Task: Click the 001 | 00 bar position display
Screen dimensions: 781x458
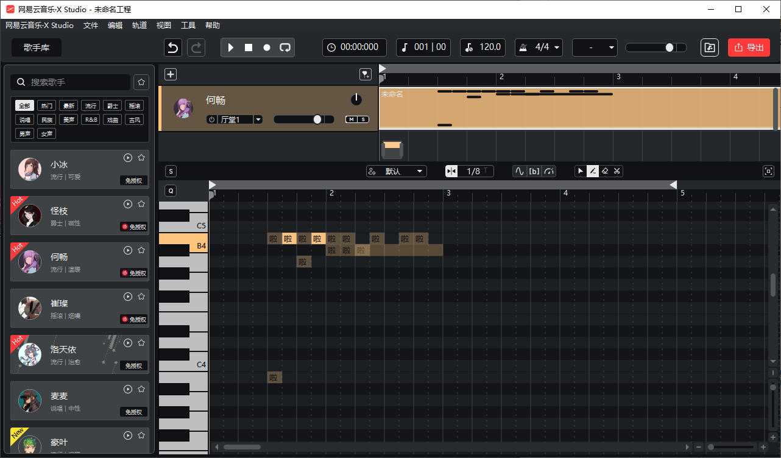Action: tap(424, 48)
